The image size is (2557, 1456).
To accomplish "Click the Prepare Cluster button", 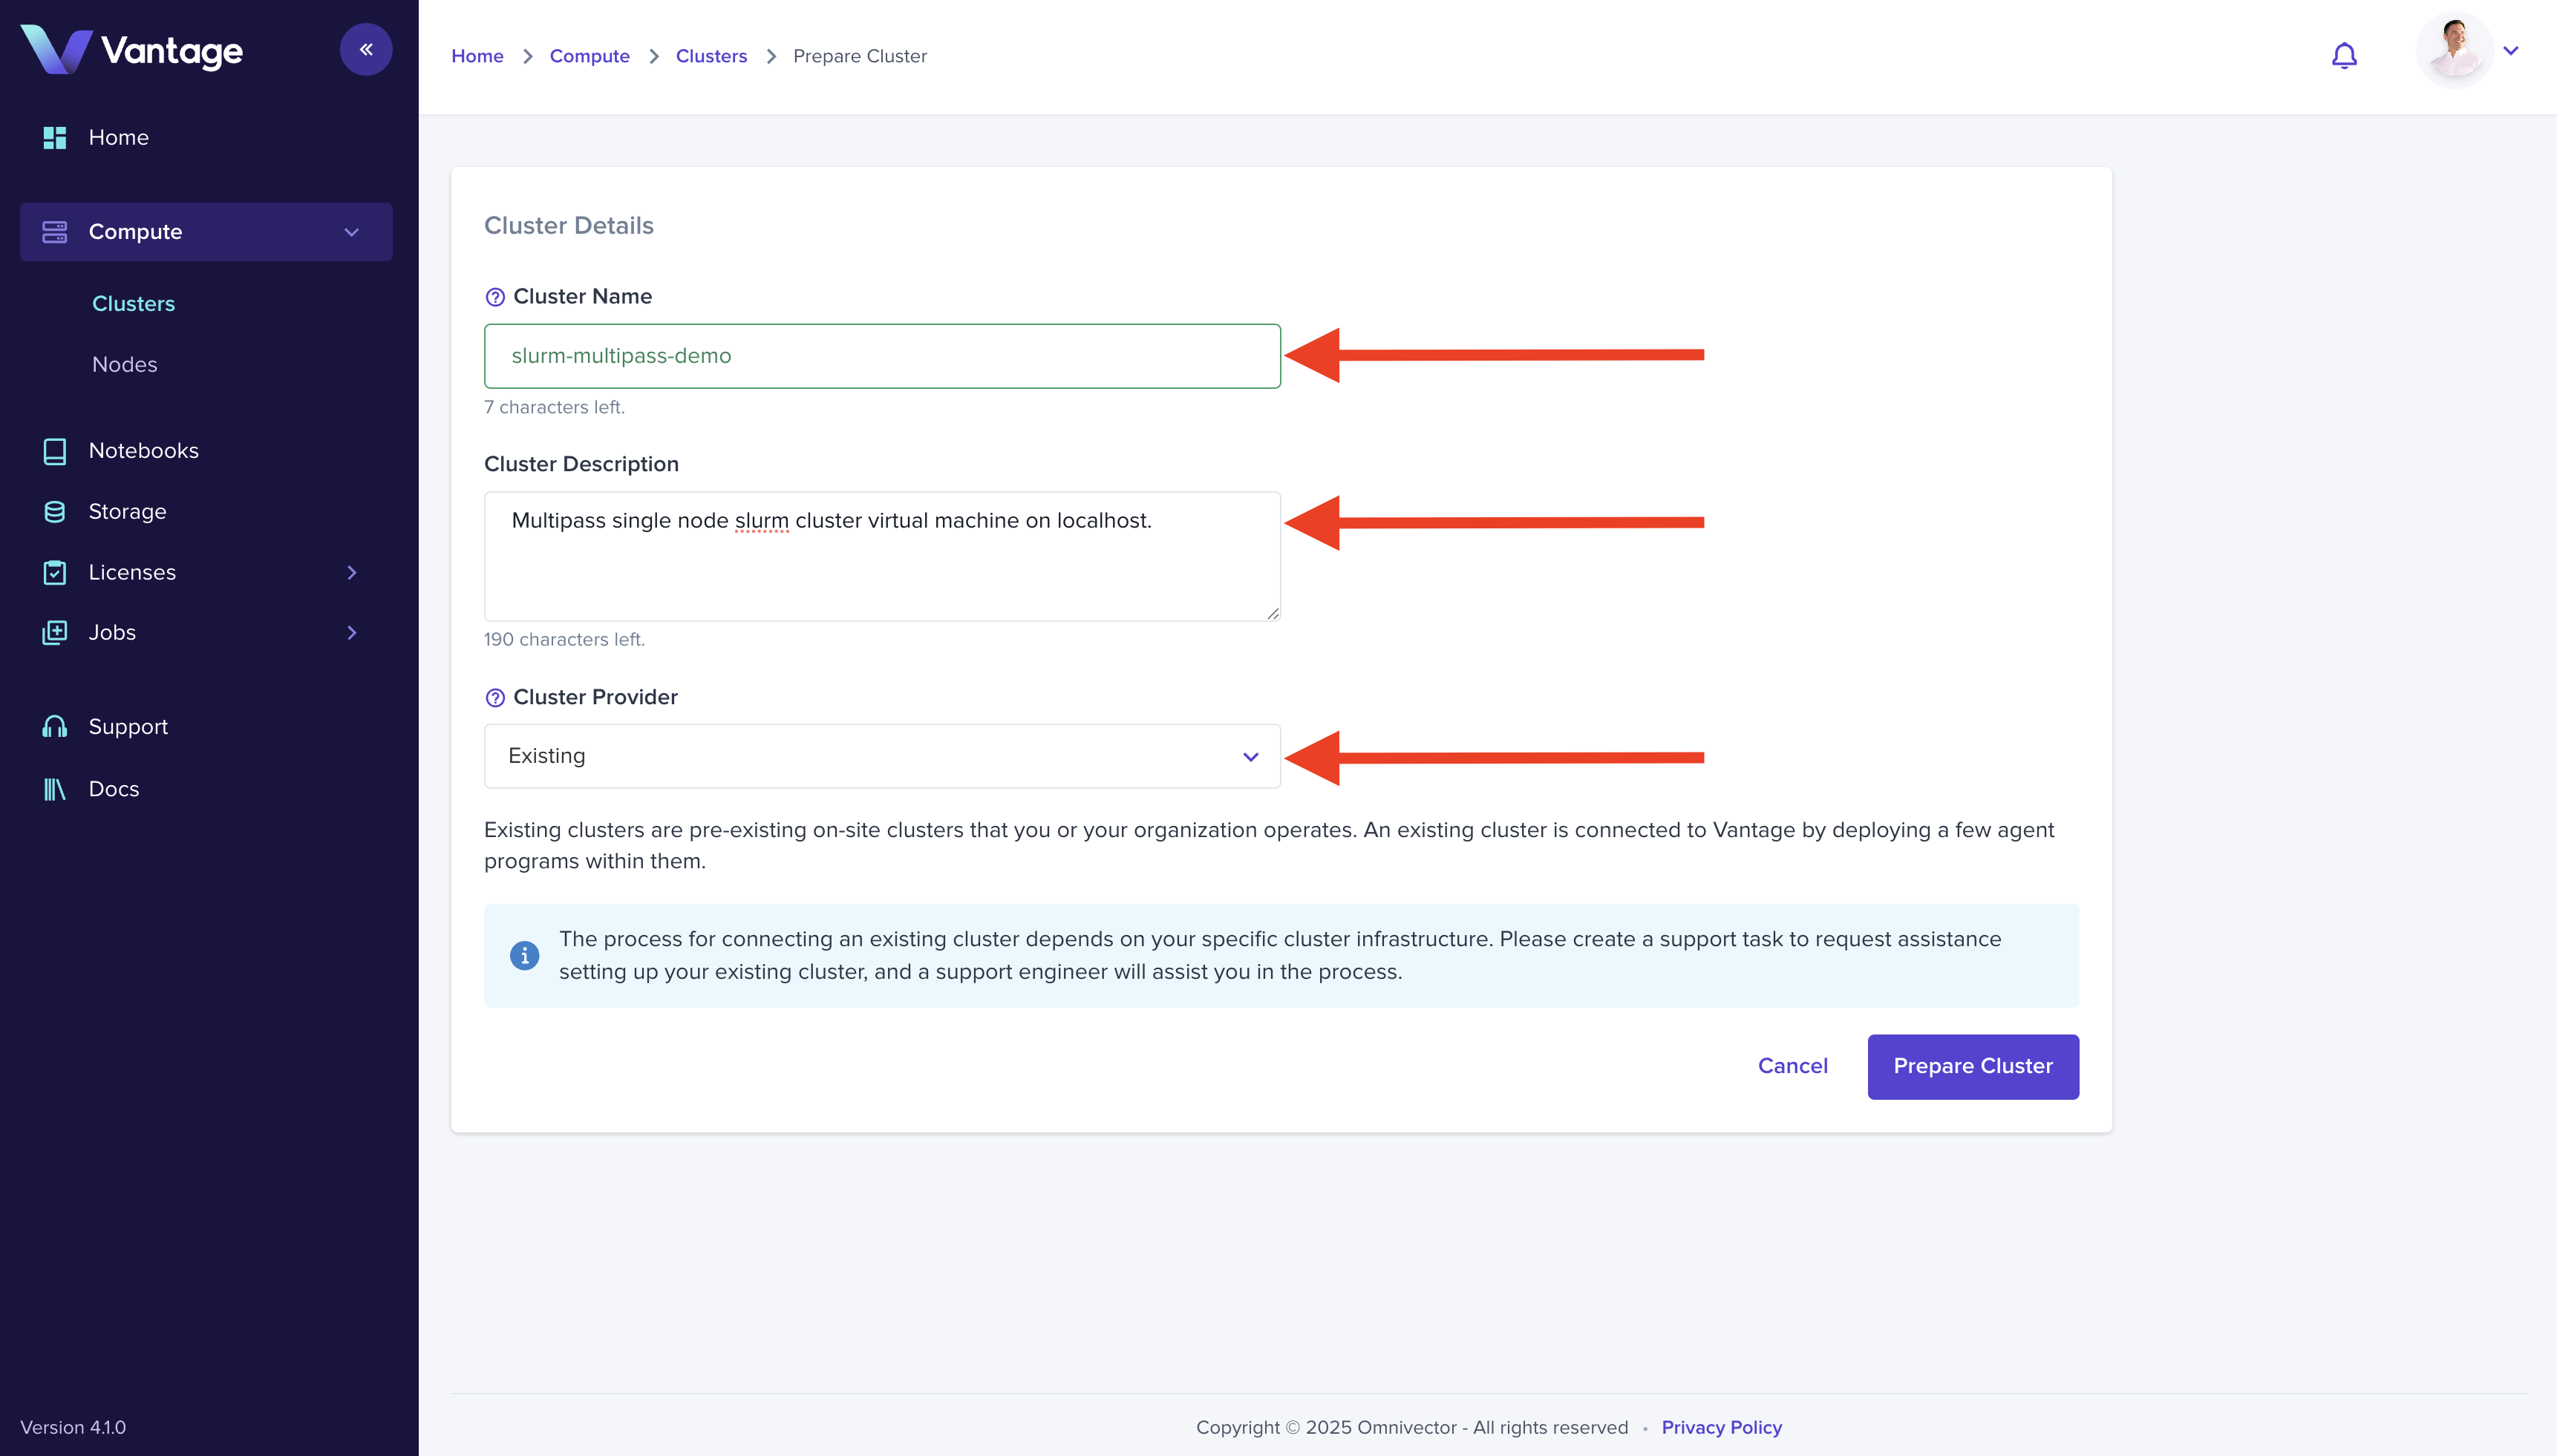I will coord(1972,1066).
